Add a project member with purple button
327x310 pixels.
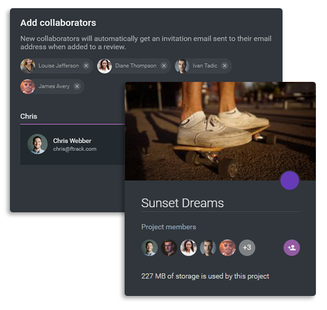pyautogui.click(x=292, y=247)
